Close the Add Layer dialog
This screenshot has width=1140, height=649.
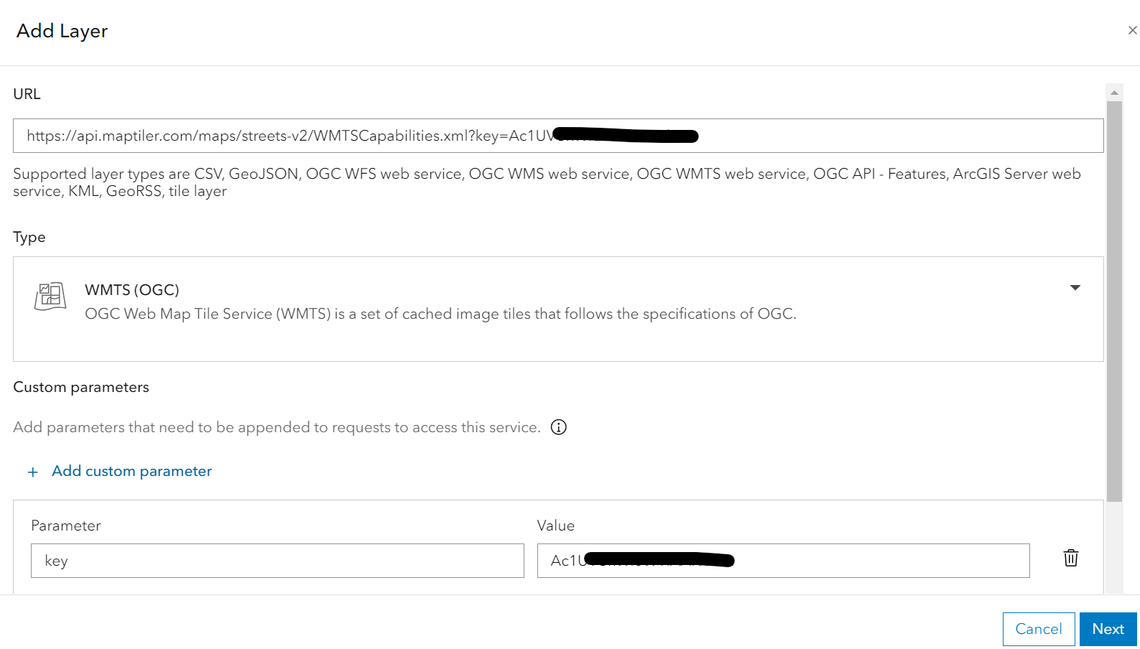(x=1132, y=30)
